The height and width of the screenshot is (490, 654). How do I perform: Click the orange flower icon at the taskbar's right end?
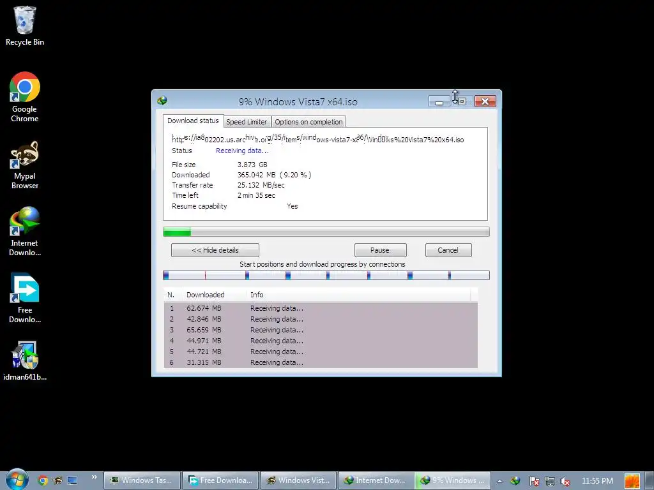(632, 481)
